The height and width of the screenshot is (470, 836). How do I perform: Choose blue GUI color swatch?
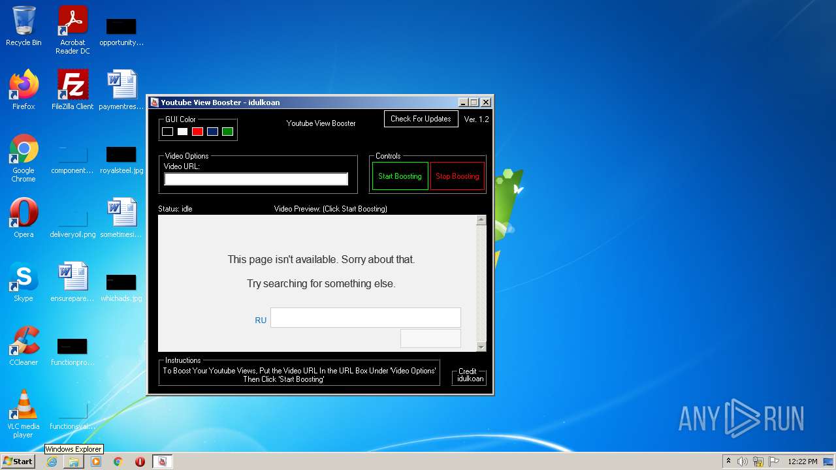tap(212, 132)
